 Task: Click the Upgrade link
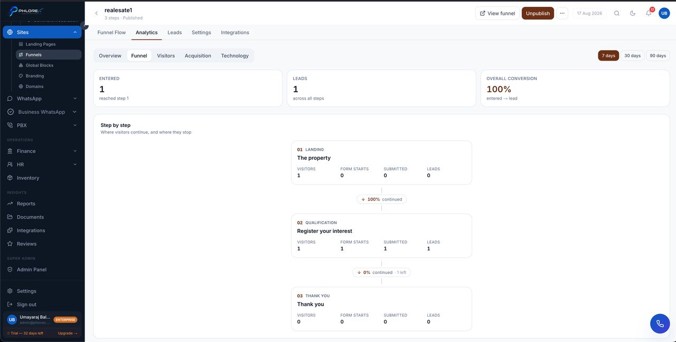[68, 333]
